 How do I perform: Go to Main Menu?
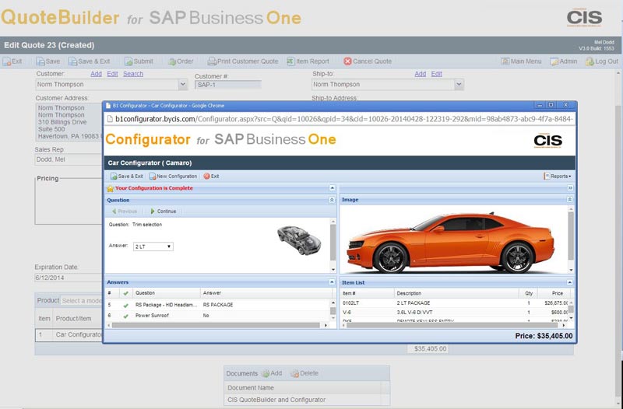[x=521, y=61]
